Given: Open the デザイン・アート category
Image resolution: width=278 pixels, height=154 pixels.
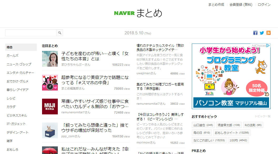Looking at the screenshot, I should coord(18,132).
